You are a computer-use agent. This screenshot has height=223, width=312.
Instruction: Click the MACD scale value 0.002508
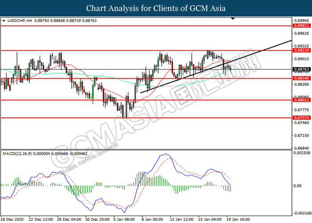tap(302, 153)
